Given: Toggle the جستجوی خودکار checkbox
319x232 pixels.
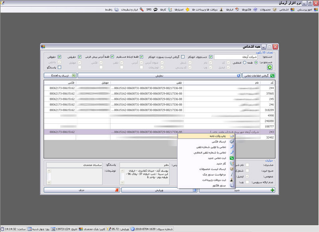Looking at the screenshot, I should click(x=211, y=57).
